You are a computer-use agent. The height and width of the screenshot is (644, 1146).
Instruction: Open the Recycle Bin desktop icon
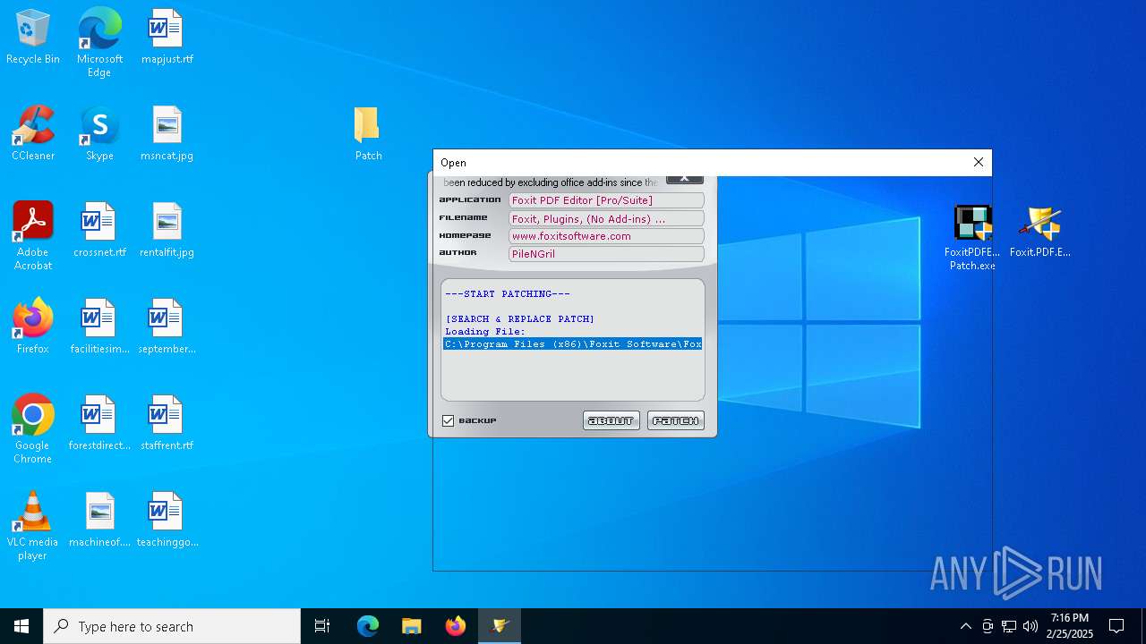(33, 37)
